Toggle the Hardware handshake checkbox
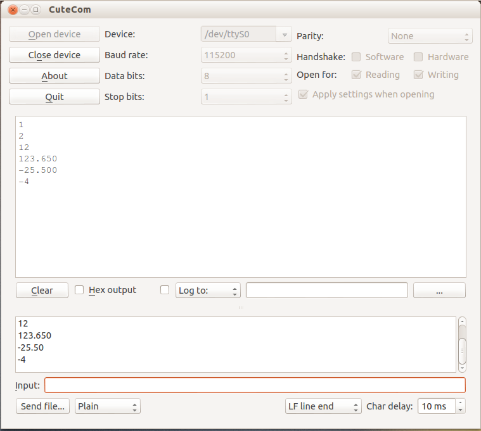Screen dimensions: 481x431 click(418, 57)
